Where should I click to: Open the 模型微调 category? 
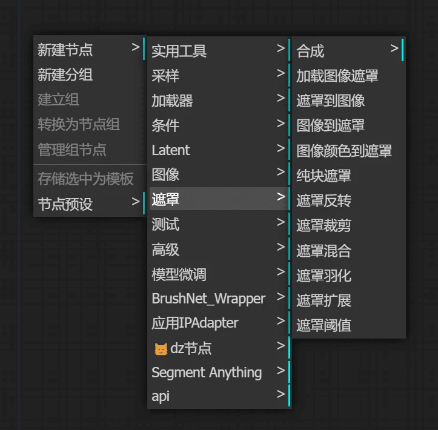[219, 274]
